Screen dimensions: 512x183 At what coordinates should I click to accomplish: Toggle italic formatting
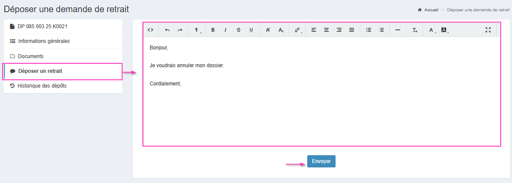tap(226, 30)
